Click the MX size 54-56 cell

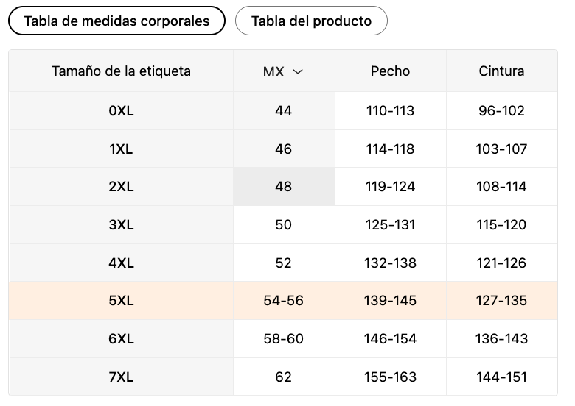click(x=284, y=301)
